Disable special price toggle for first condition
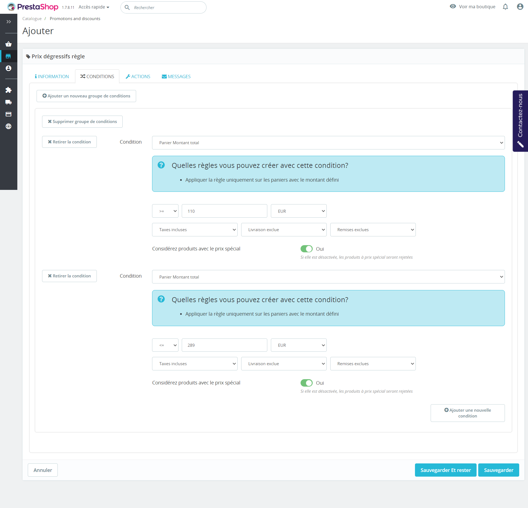 click(x=306, y=249)
